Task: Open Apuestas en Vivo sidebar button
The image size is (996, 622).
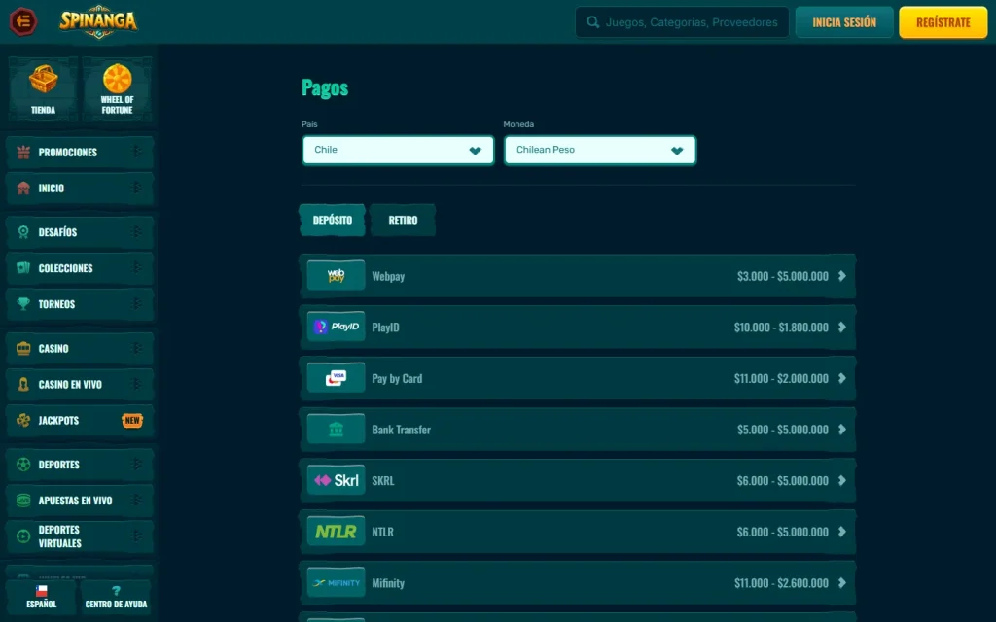Action: coord(80,501)
